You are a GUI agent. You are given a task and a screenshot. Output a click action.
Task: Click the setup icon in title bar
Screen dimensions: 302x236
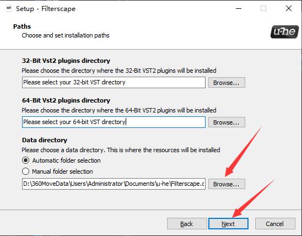9,9
